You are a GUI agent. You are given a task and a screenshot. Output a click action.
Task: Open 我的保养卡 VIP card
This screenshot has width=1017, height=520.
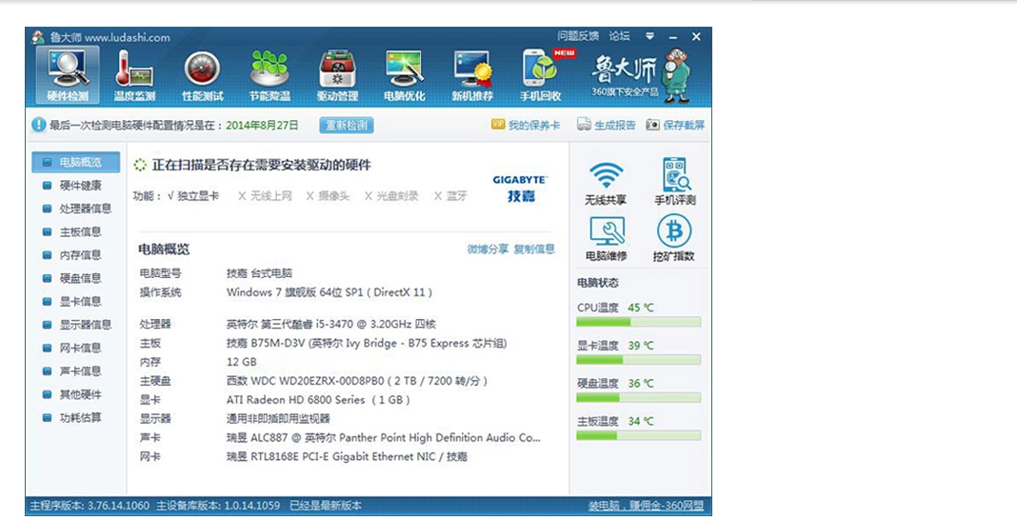tap(526, 125)
